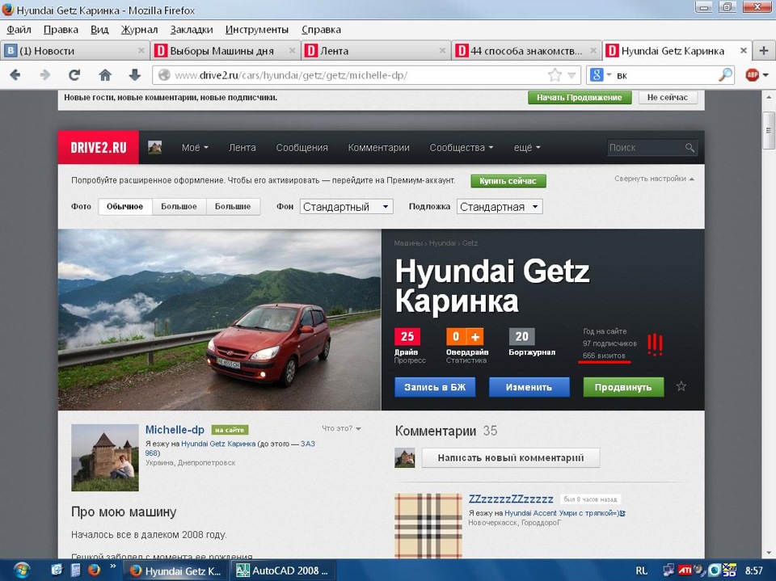Dismiss with the Не сейчас button
The image size is (776, 581).
click(x=667, y=98)
